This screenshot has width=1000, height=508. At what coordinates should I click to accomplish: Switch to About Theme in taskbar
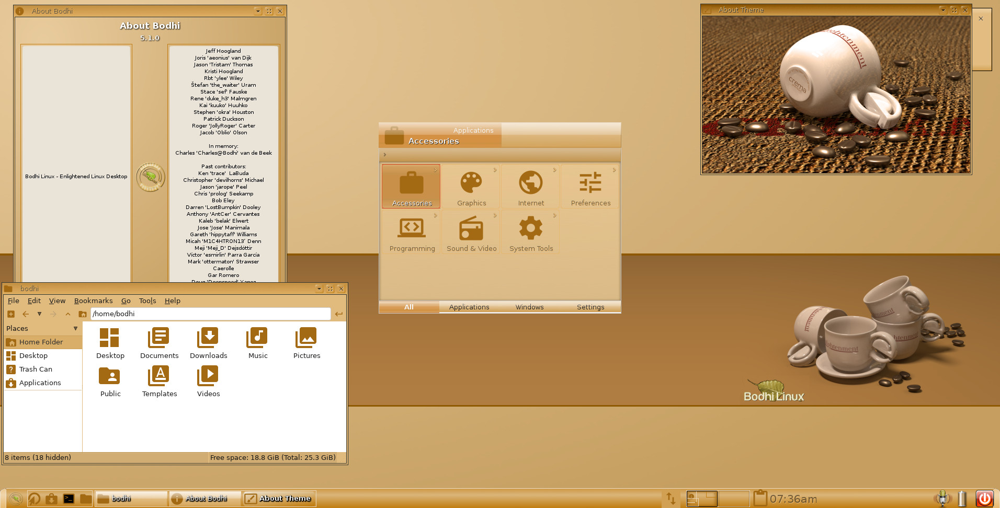tap(278, 499)
